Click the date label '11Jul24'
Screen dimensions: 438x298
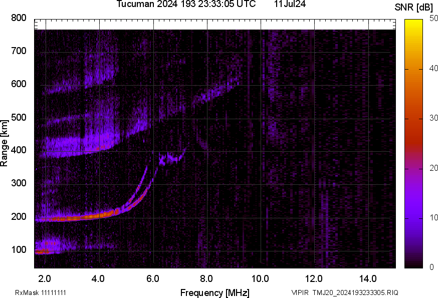(x=290, y=4)
